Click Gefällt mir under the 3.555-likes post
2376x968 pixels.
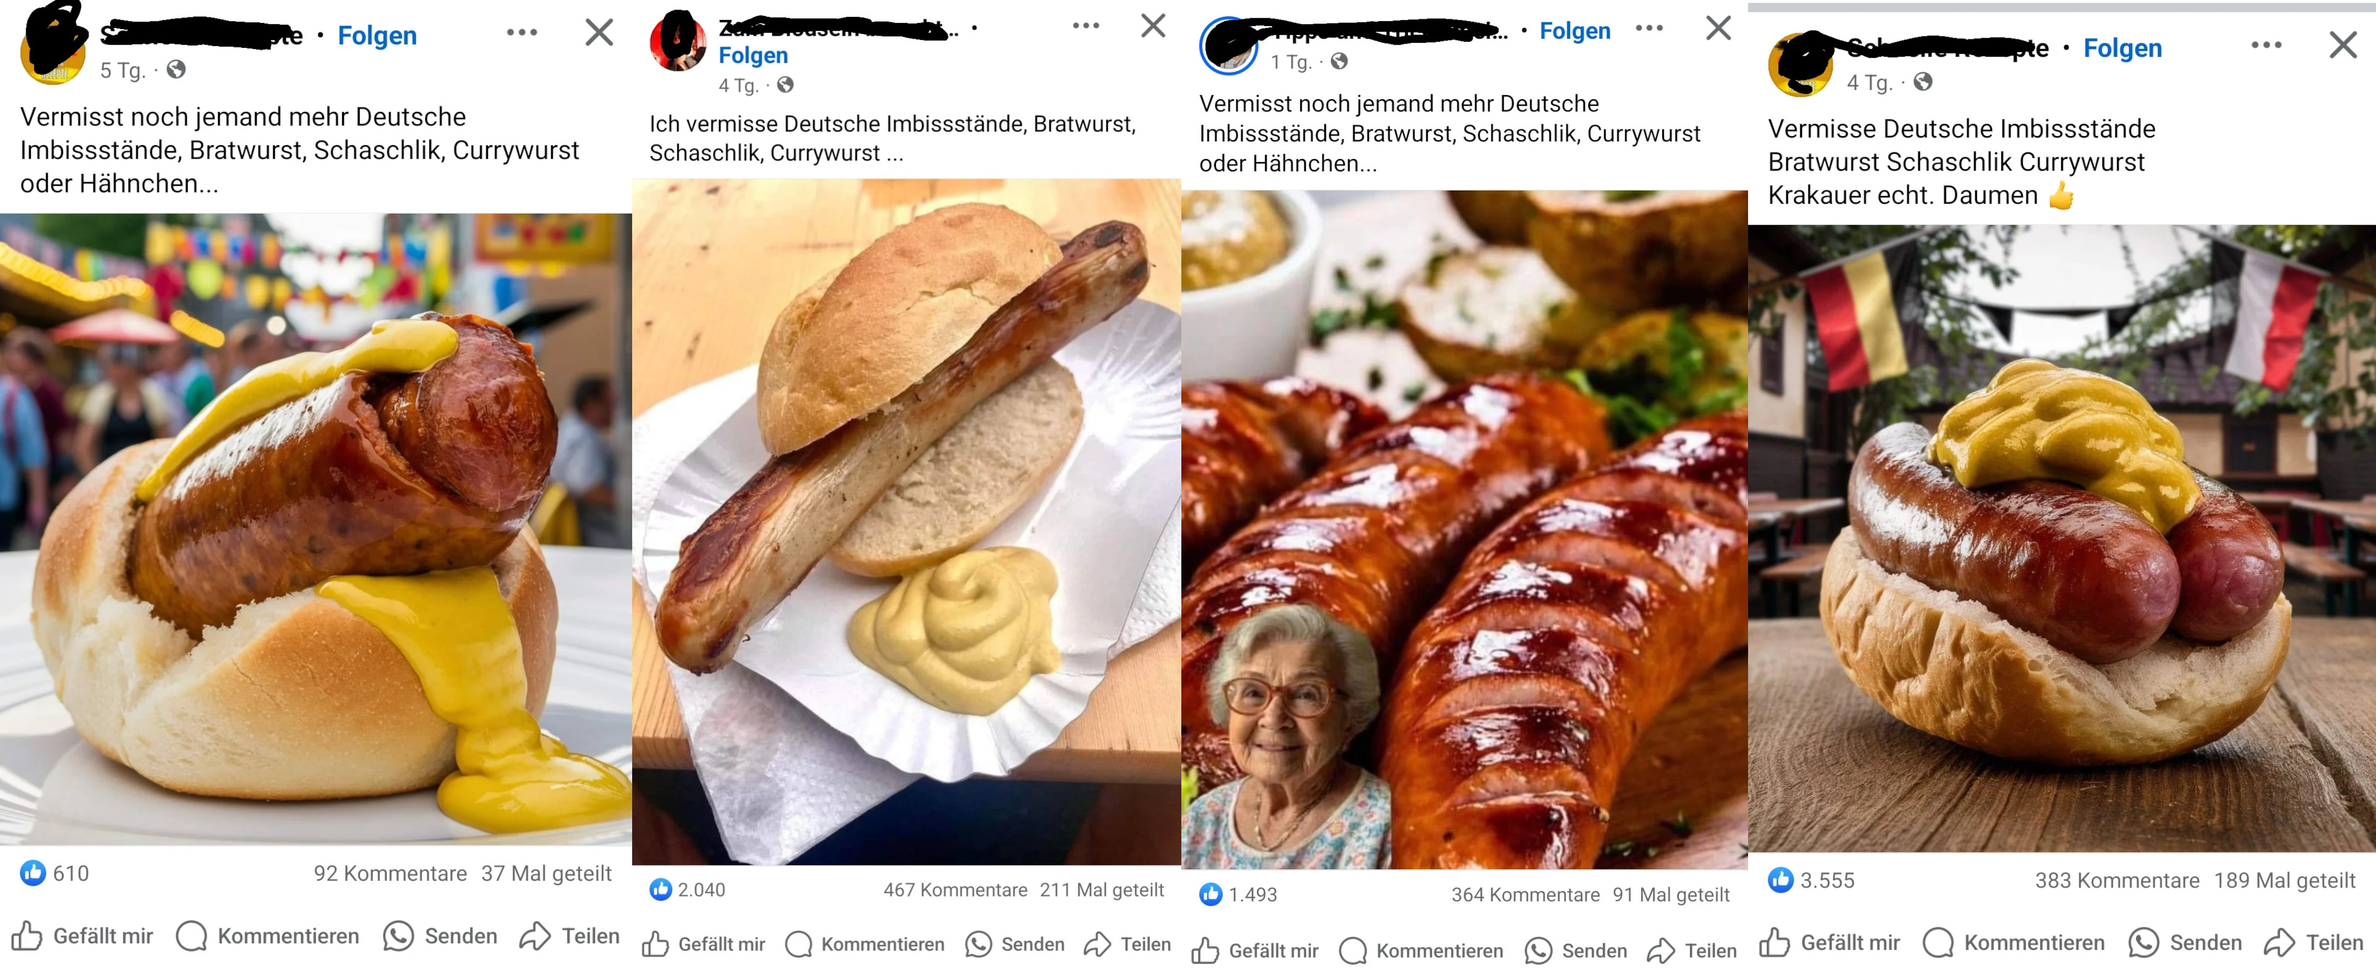click(x=1830, y=942)
